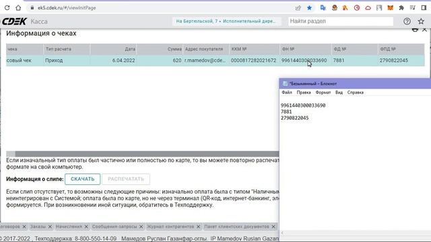Image resolution: width=431 pixels, height=242 pixels.
Task: Click the Тип расчета column header
Action: pyautogui.click(x=67, y=49)
